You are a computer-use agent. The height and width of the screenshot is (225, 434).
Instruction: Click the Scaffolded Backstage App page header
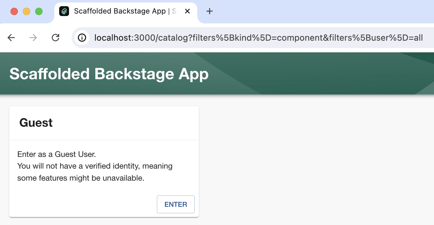coord(109,74)
